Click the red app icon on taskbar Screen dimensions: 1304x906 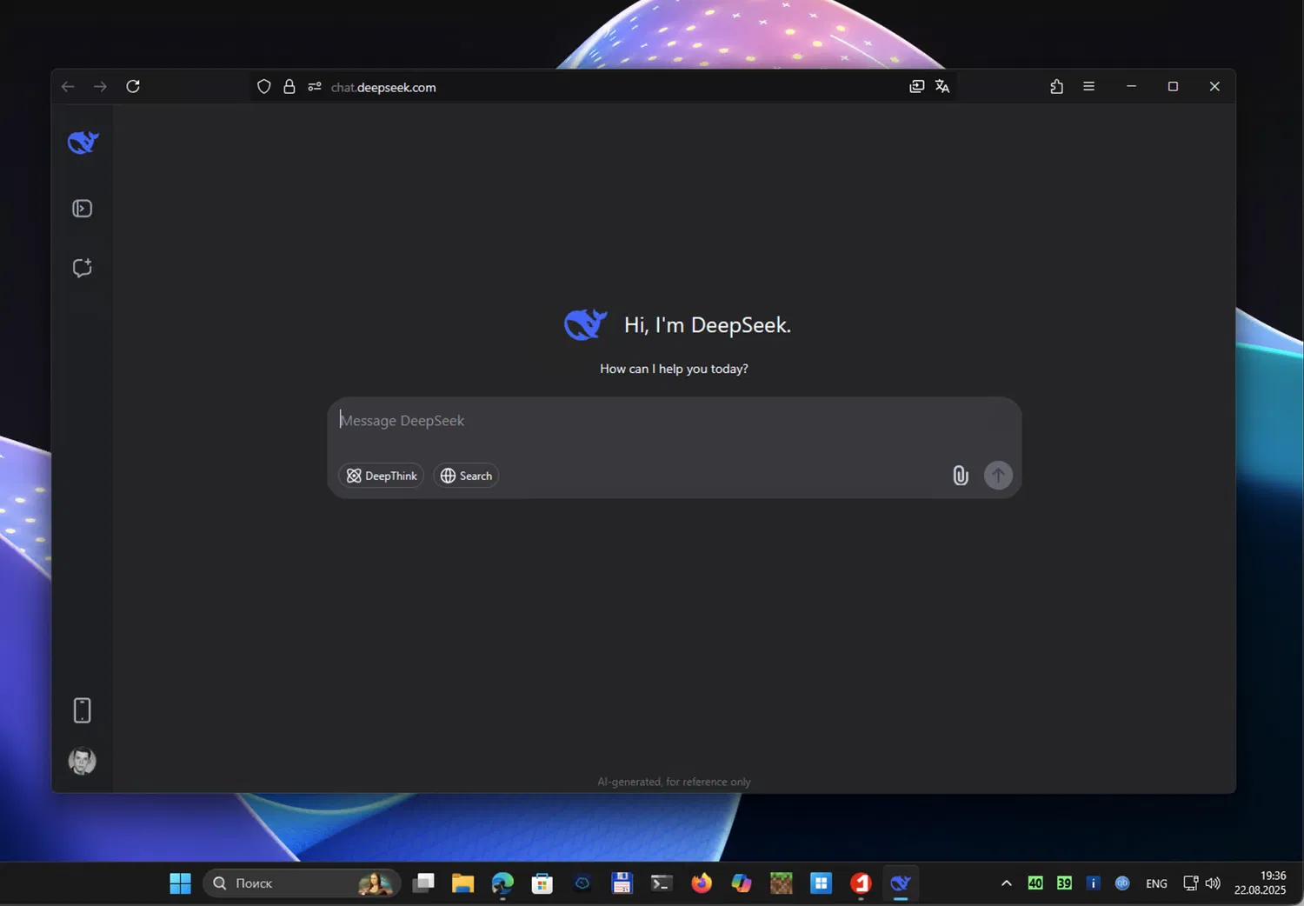(x=861, y=883)
